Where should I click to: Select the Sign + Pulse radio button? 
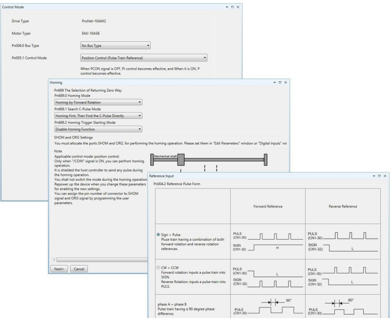coord(158,234)
